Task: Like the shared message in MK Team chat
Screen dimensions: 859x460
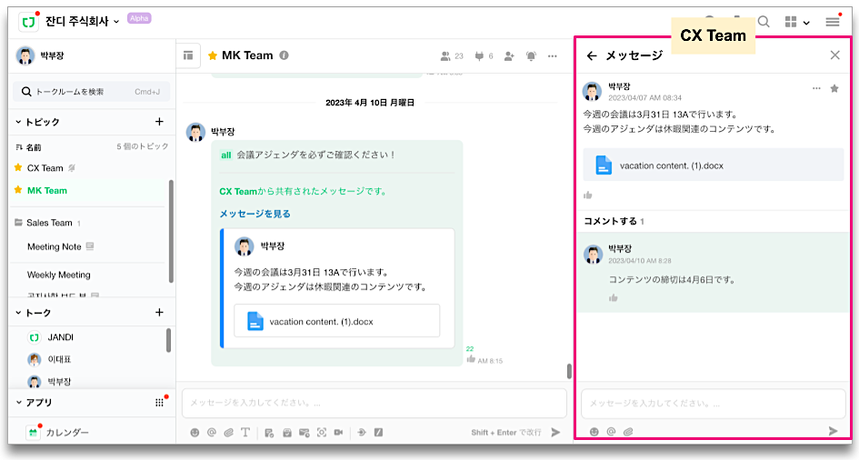Action: (471, 359)
